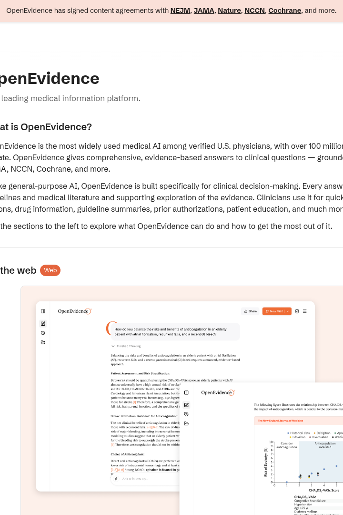Image resolution: width=343 pixels, height=515 pixels.
Task: Visit the Cochrane link in the banner
Action: coord(284,10)
